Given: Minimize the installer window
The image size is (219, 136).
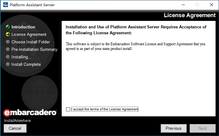Looking at the screenshot, I should pos(183,5).
